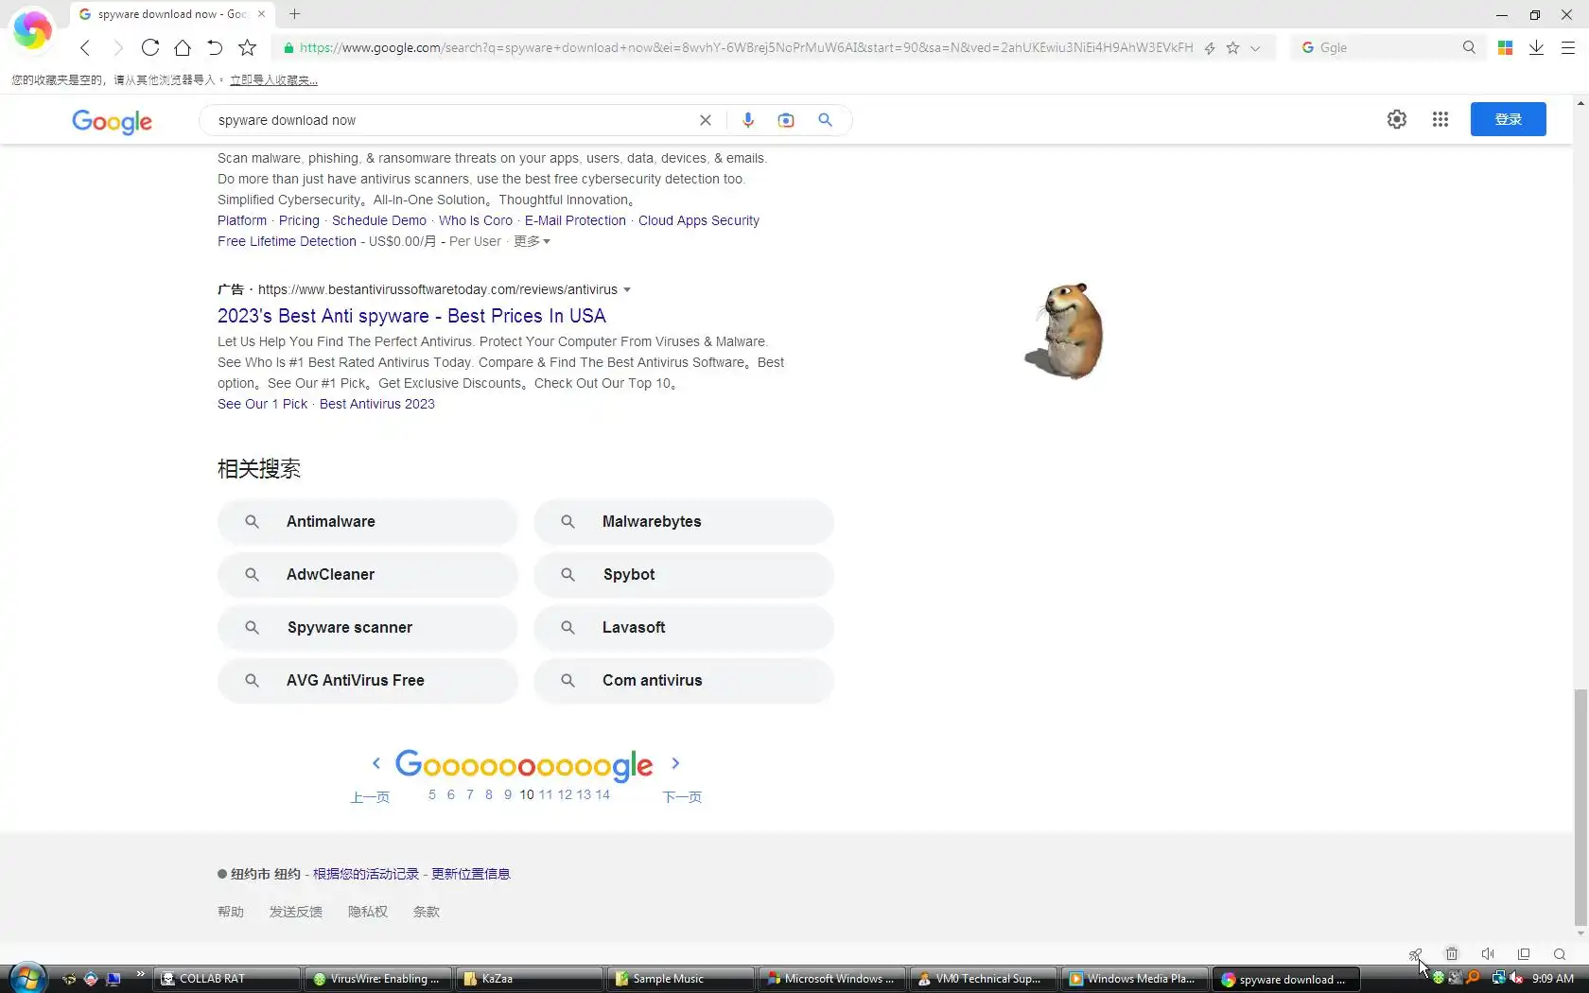The width and height of the screenshot is (1589, 993).
Task: Click the lightning speed-mode icon in address bar
Action: tap(1210, 47)
